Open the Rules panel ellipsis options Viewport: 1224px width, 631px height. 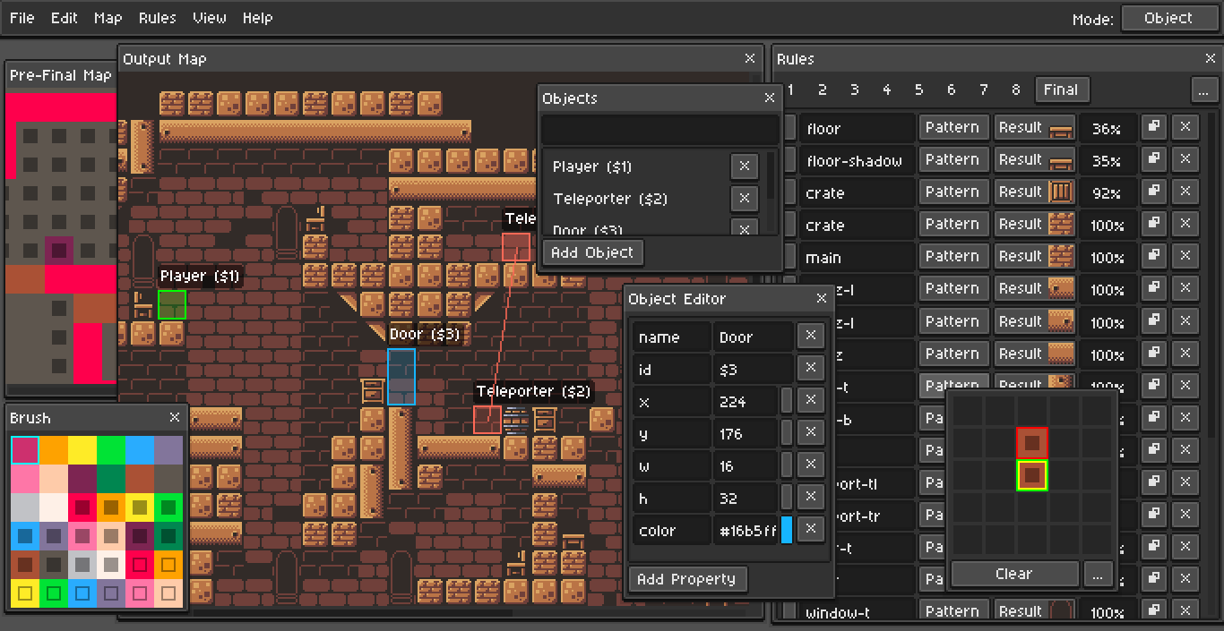coord(1203,90)
